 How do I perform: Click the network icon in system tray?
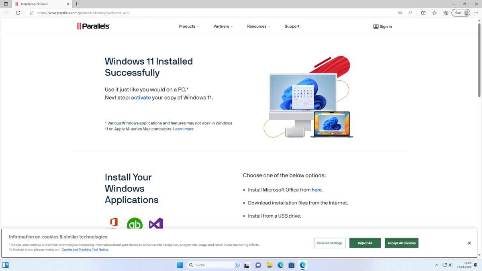pos(445,265)
